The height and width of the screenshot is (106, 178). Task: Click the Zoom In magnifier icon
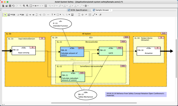click(x=24, y=6)
